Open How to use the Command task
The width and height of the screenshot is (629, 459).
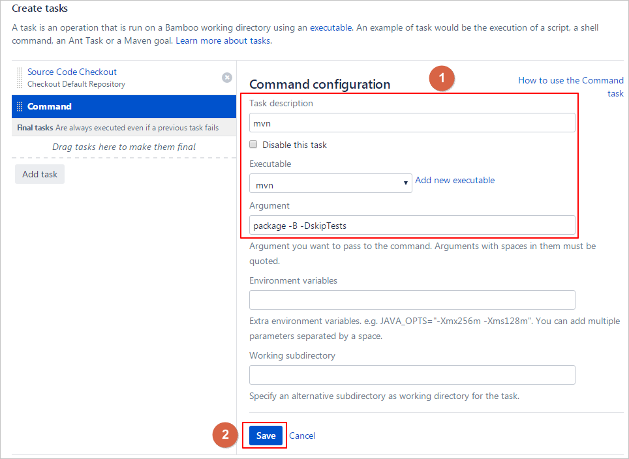point(571,87)
